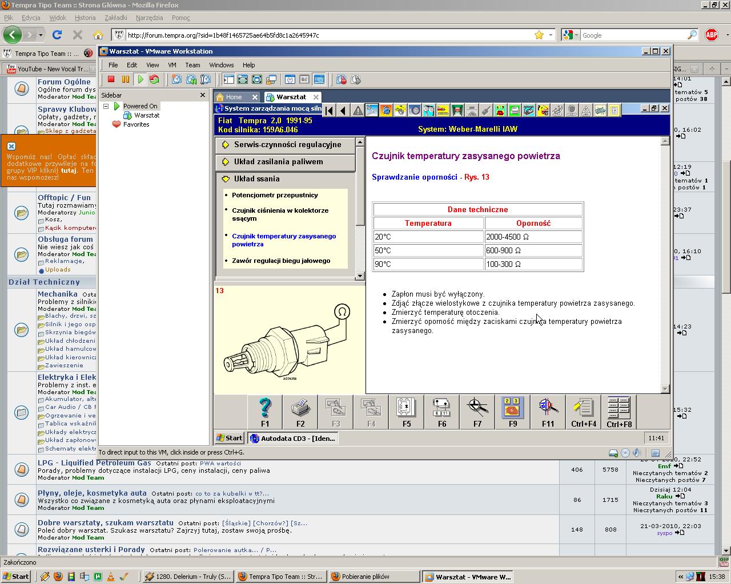This screenshot has width=731, height=584.
Task: Open Pobieranie plików window from the taskbar
Action: coord(365,577)
